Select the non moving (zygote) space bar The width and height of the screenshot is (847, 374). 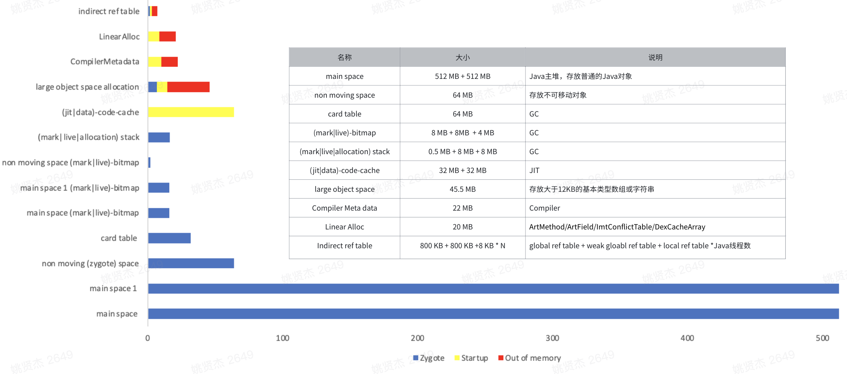(191, 263)
